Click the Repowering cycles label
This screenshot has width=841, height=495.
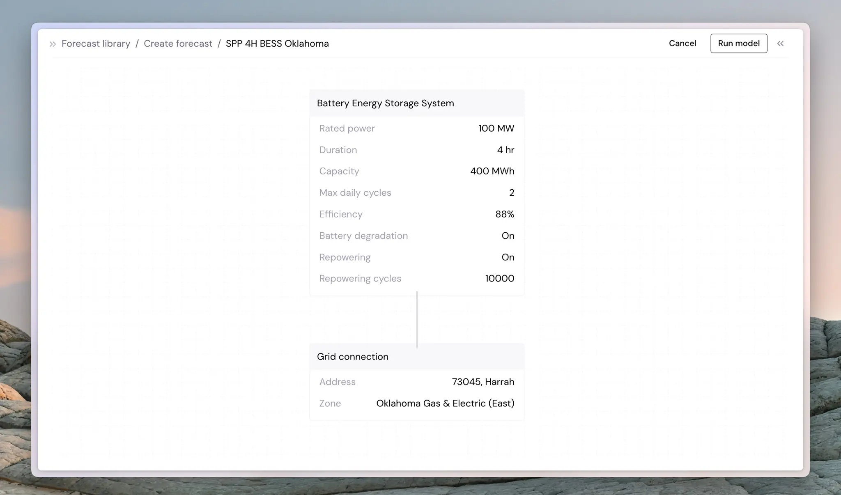[x=360, y=279]
